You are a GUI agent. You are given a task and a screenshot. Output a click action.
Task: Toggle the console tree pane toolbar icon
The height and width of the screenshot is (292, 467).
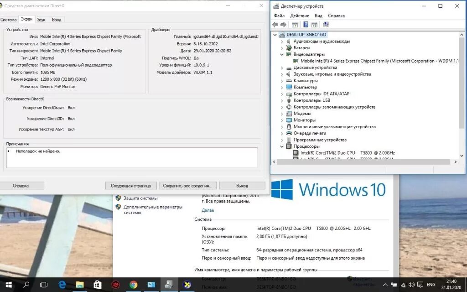coord(295,25)
